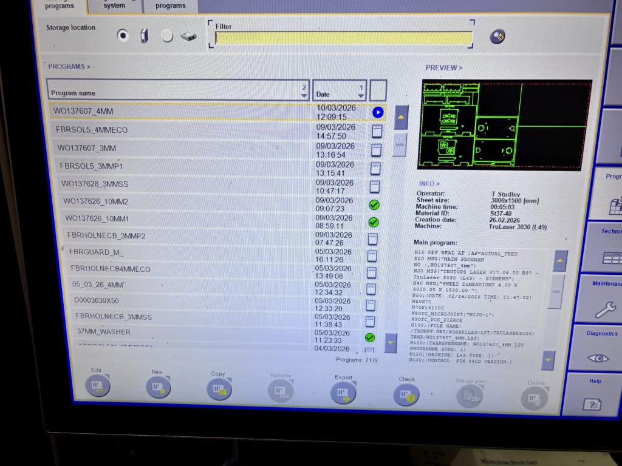This screenshot has width=622, height=466.
Task: Open the Maintenance wrench panel
Action: [604, 309]
